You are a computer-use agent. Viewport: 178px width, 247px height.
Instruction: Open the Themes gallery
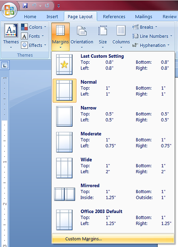coord(11,36)
